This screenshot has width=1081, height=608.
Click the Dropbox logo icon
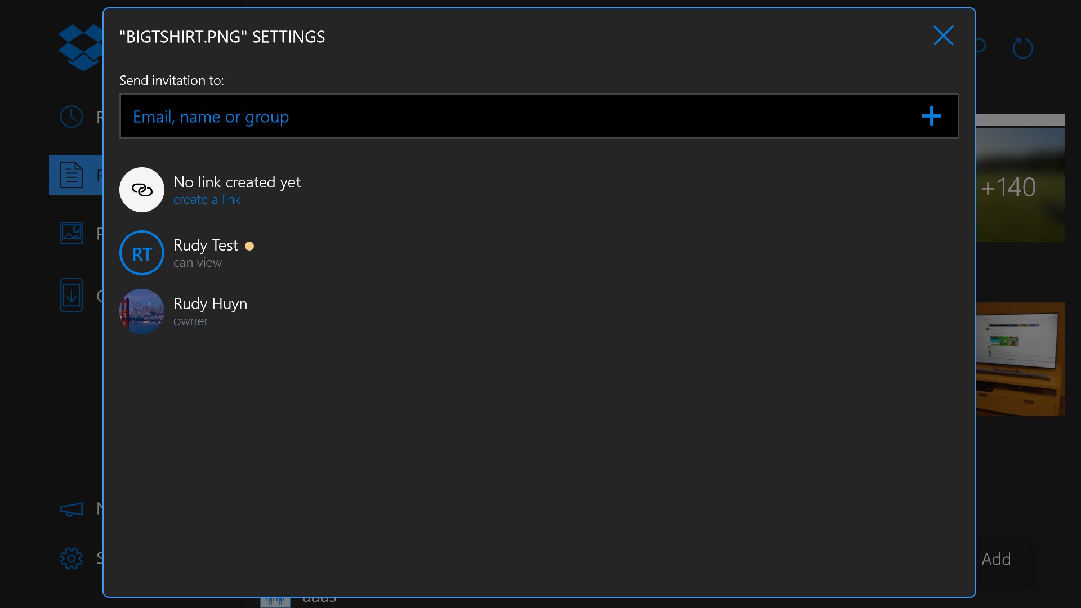coord(80,48)
